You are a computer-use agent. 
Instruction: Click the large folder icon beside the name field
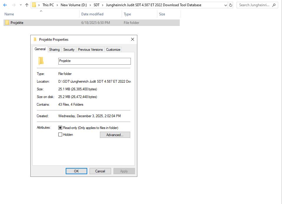point(41,61)
